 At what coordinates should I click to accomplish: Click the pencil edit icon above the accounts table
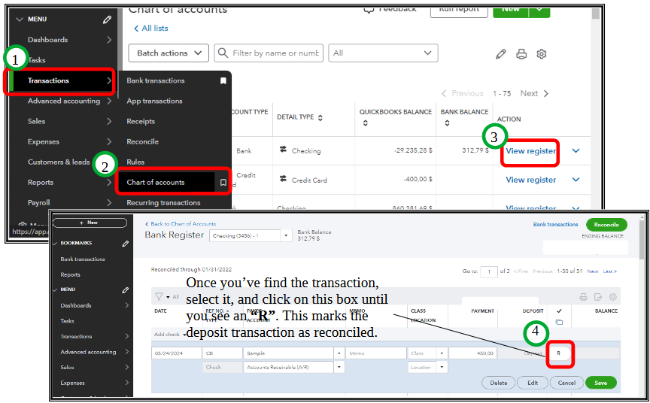pyautogui.click(x=501, y=54)
